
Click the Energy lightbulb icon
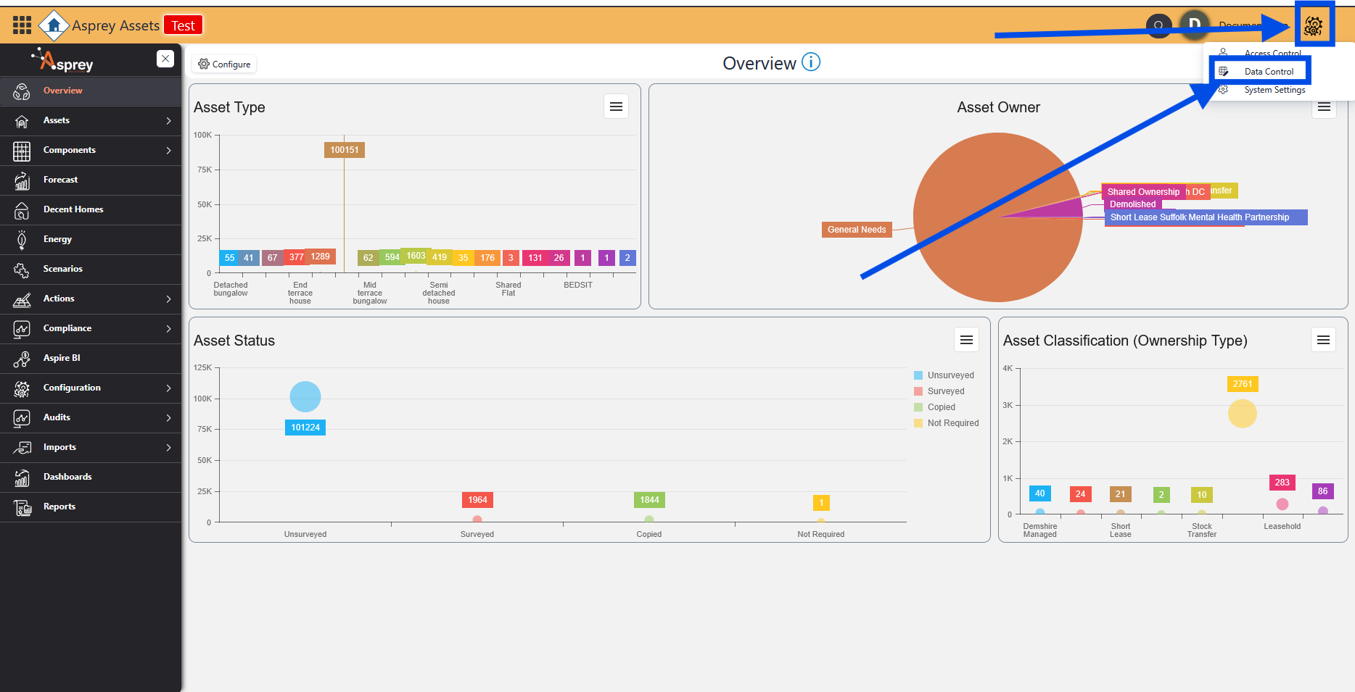22,240
